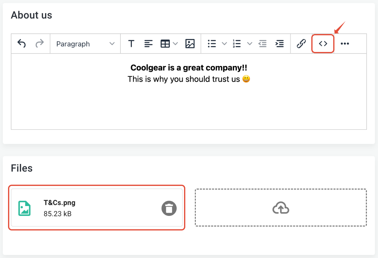Viewport: 378px width, 258px height.
Task: Click the Files section heading
Action: 22,168
